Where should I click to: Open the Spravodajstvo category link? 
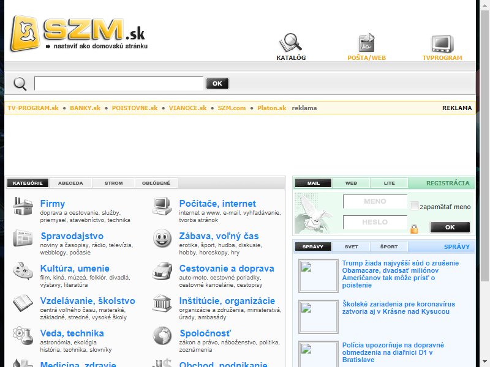pos(72,236)
